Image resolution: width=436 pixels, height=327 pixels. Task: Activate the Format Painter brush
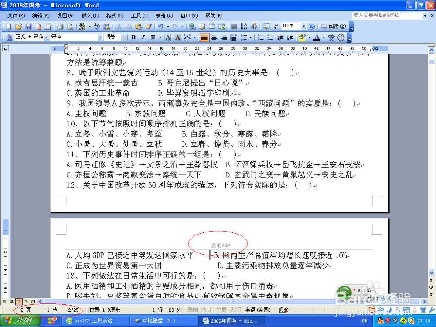(149, 27)
